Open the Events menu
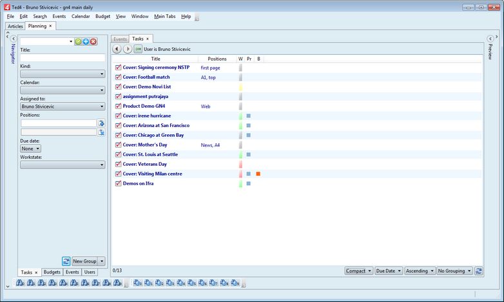 coord(59,16)
